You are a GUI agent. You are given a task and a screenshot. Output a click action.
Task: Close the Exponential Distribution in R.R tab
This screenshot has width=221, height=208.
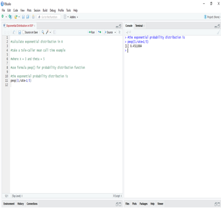[x=34, y=26]
